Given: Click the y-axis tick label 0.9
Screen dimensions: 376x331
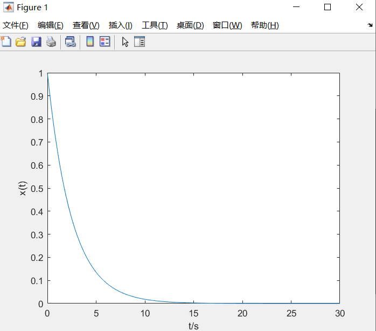Looking at the screenshot, I should point(37,96).
